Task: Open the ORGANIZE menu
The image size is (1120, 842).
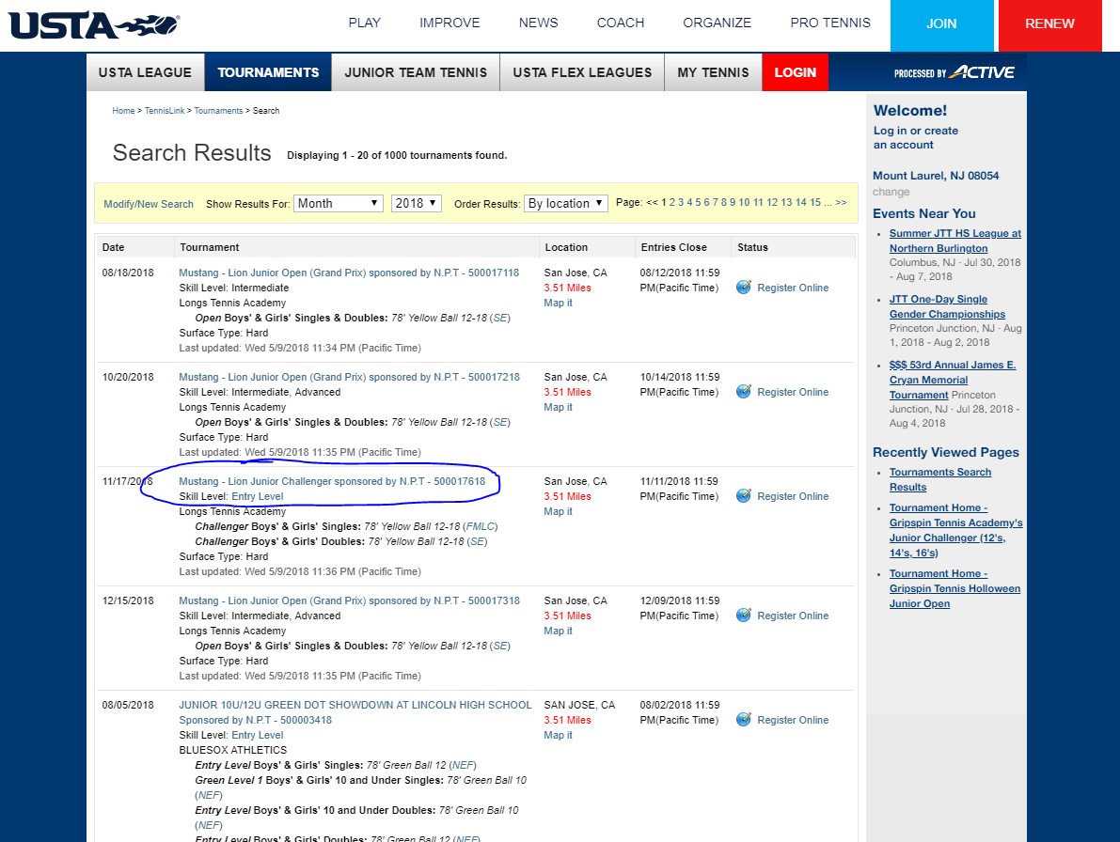Action: 717,23
